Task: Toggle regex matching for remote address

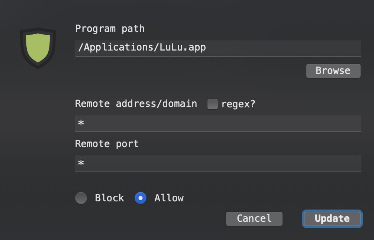Action: pos(212,104)
